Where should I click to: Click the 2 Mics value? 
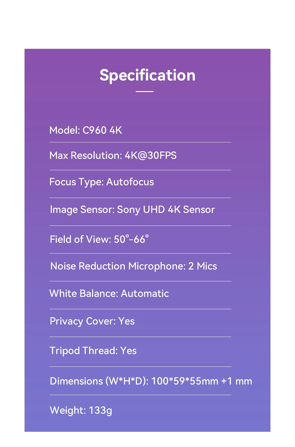[x=203, y=266]
